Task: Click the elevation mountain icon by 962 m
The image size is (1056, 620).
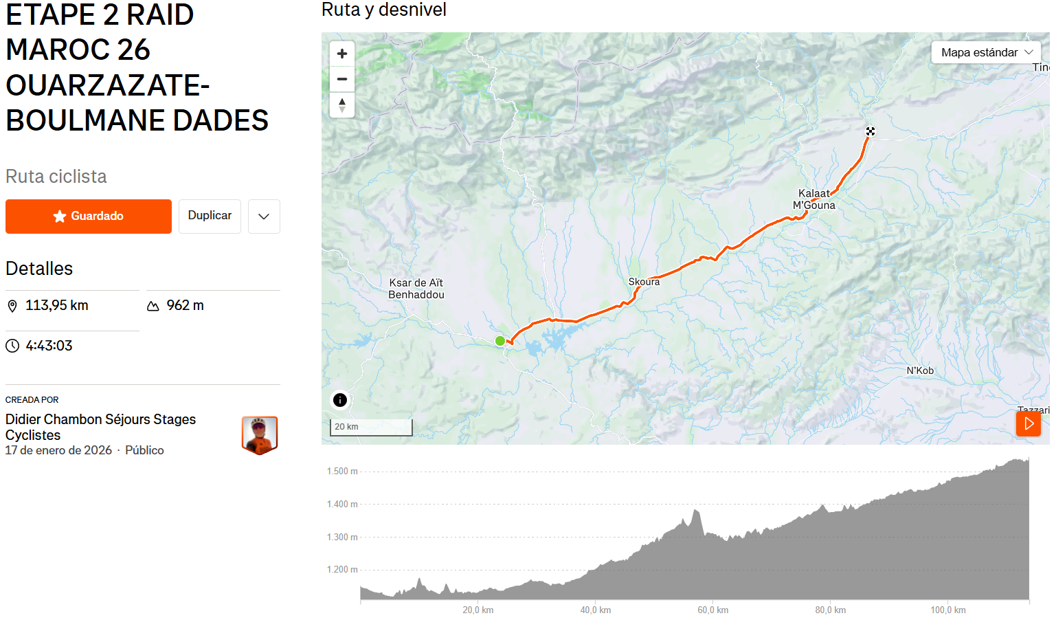Action: [x=153, y=306]
